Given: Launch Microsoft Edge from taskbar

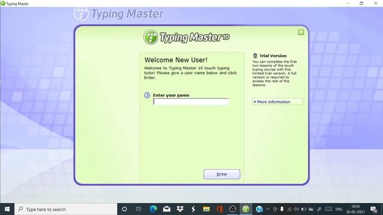Looking at the screenshot, I should 153,209.
